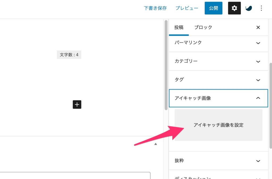Save the draft via 下書き保存
272x179 pixels.
[155, 8]
